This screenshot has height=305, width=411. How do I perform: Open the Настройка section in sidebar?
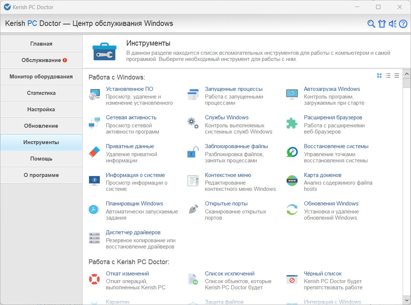(41, 109)
